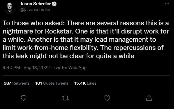Visit the @jasonschreier handle
Viewport: 174px width, 109px height.
(35, 10)
